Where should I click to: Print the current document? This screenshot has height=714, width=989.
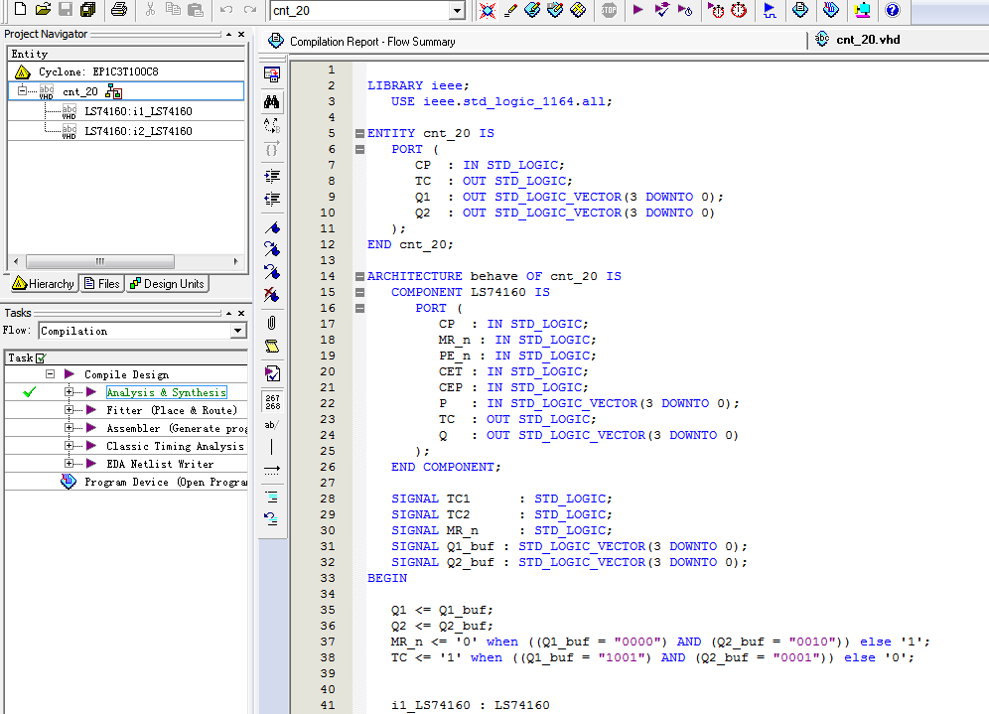(118, 9)
